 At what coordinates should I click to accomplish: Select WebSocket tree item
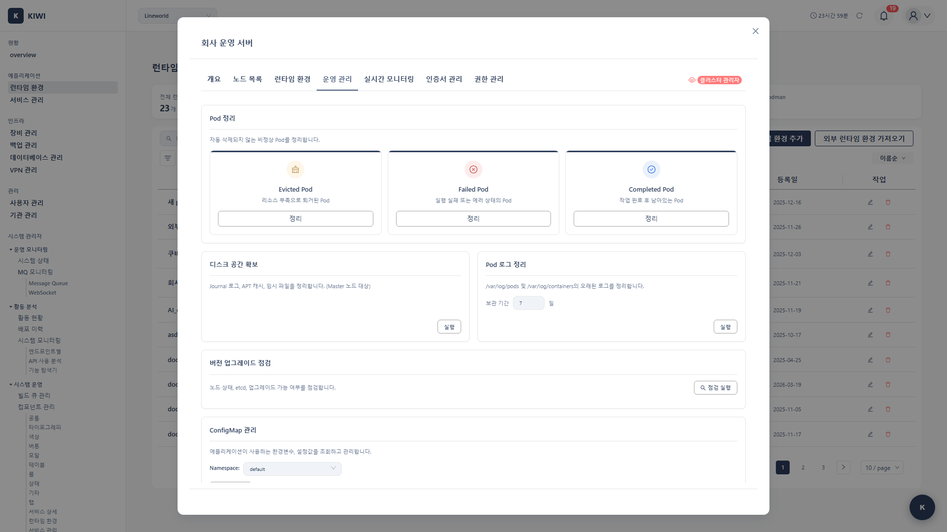tap(42, 293)
